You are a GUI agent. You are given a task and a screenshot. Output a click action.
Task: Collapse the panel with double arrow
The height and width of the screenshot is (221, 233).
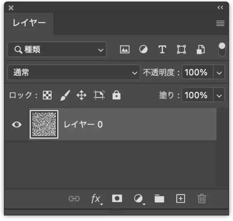(220, 7)
